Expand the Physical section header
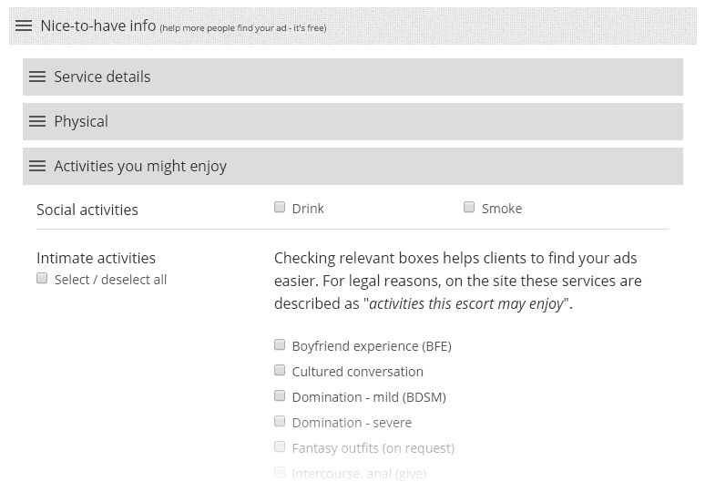The height and width of the screenshot is (492, 705). pyautogui.click(x=352, y=121)
